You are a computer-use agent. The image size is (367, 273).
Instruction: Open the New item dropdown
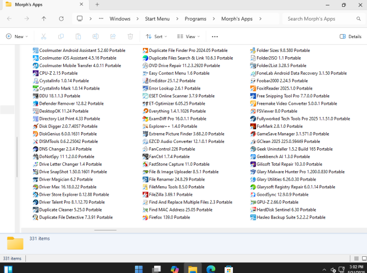pyautogui.click(x=17, y=37)
